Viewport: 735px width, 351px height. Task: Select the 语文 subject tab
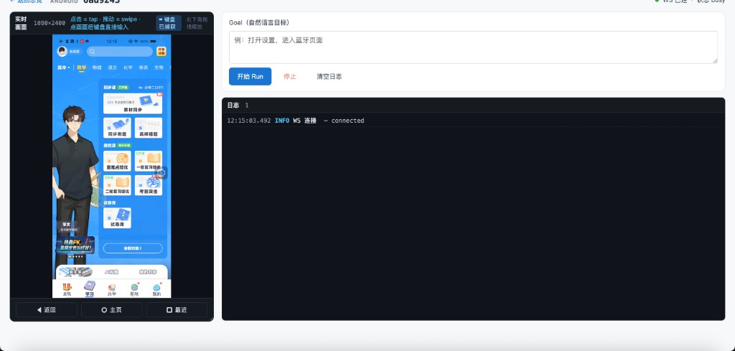pos(113,67)
